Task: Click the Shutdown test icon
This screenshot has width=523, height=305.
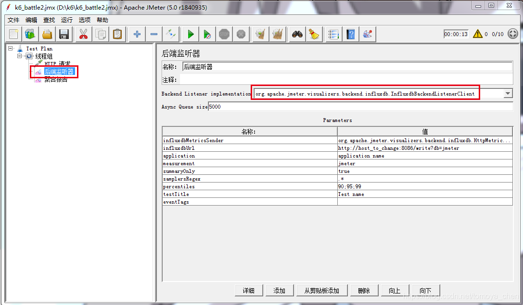Action: coord(241,34)
